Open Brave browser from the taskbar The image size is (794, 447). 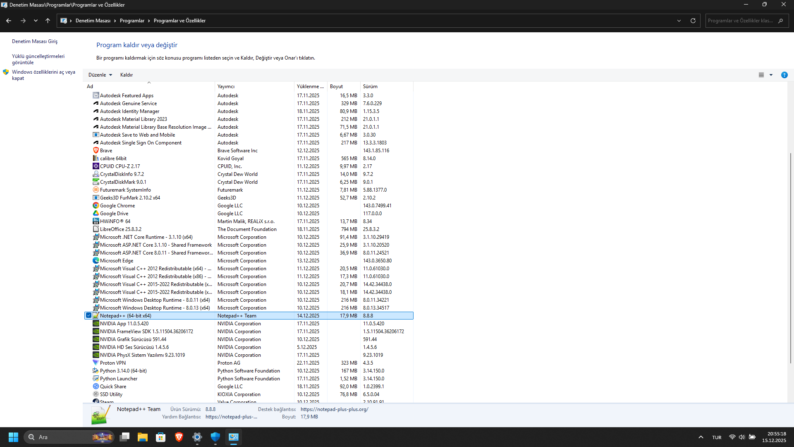tap(179, 437)
